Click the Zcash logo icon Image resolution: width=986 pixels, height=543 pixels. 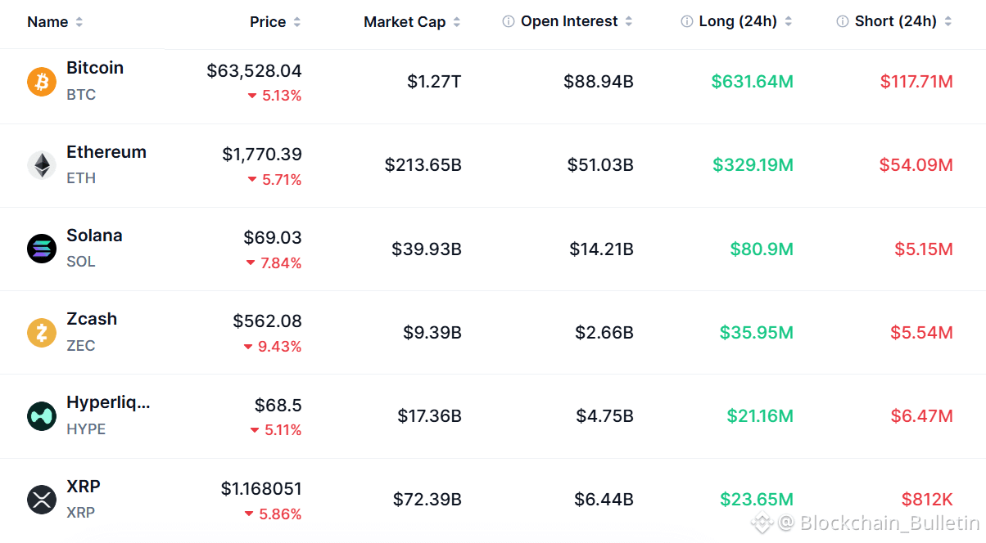click(x=42, y=333)
